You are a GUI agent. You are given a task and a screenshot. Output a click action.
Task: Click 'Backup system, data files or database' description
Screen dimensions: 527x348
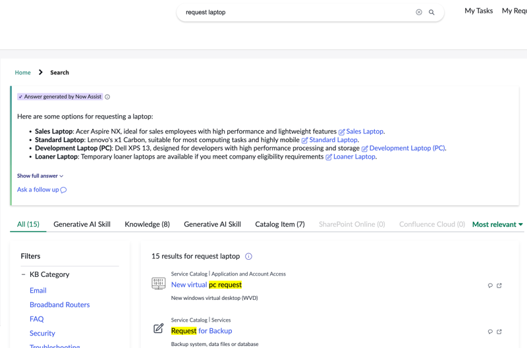click(215, 344)
